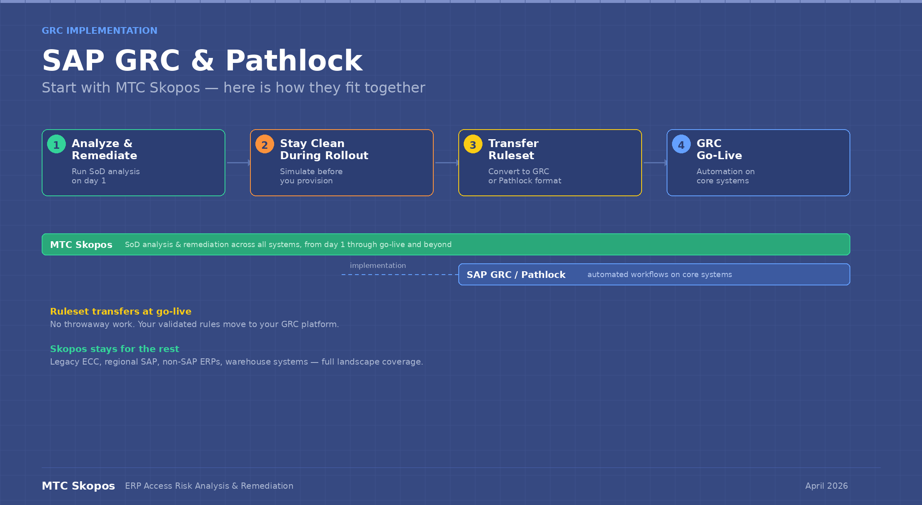Screen dimensions: 922x505
Task: Expand the Transfer Ruleset card
Action: tap(550, 162)
